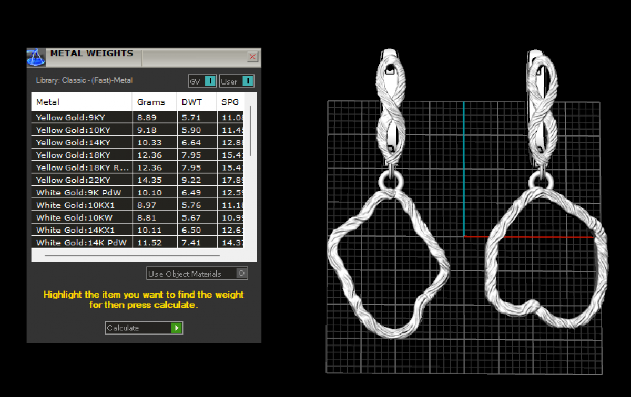The height and width of the screenshot is (397, 631).
Task: Select the White Gold:9K PdW row
Action: 139,193
